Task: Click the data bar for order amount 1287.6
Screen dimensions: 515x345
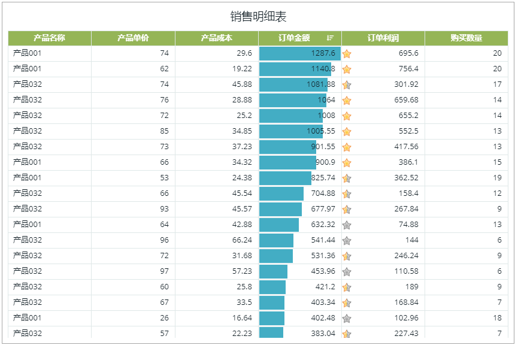Action: pos(299,54)
